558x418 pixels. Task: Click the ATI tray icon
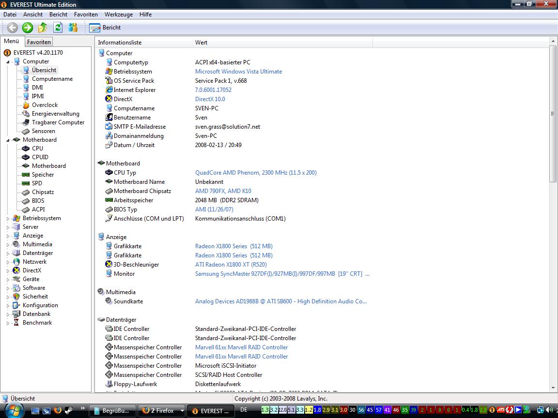[501, 410]
